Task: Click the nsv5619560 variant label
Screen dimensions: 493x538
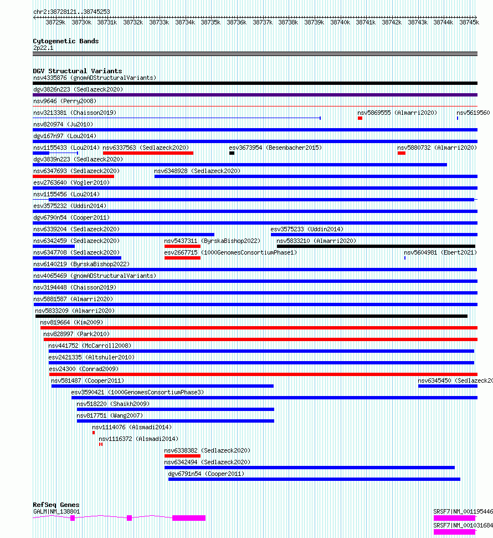Action: [x=473, y=113]
